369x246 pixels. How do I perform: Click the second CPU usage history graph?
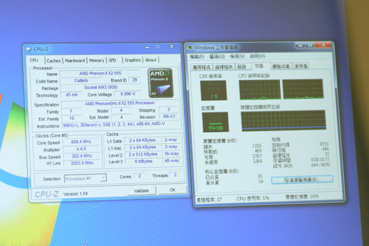303,89
